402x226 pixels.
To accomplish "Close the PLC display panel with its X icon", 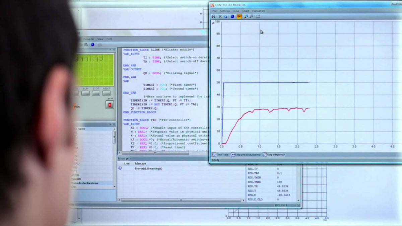I will [114, 49].
